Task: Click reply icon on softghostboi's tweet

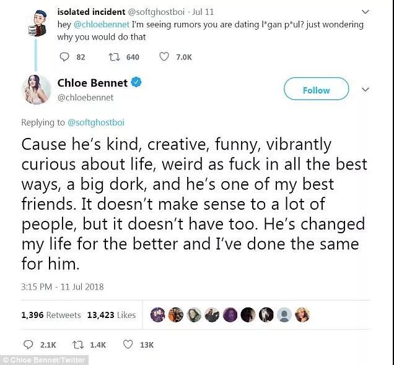Action: (x=64, y=57)
